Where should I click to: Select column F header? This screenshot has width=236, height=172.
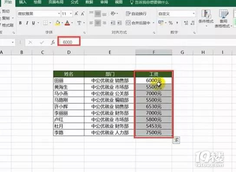[x=154, y=52]
